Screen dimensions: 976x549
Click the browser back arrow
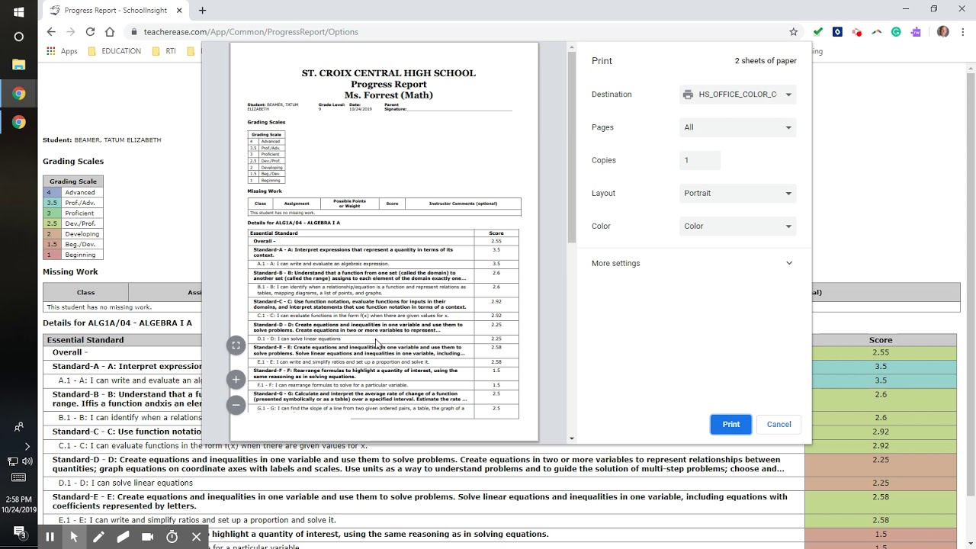click(51, 32)
